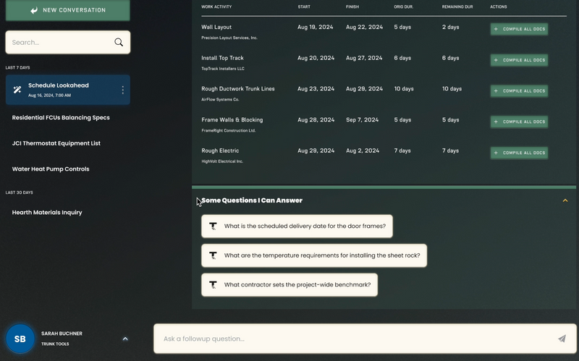
Task: Collapse the Some Questions I Can Answer section
Action: [x=565, y=200]
